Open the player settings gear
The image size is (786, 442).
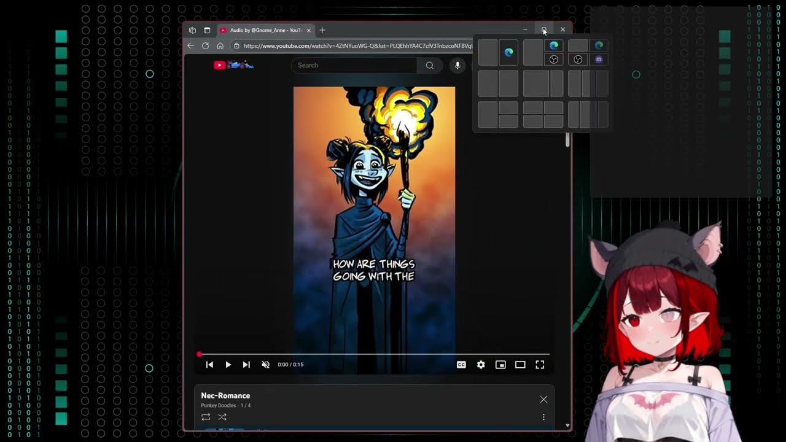tap(481, 365)
